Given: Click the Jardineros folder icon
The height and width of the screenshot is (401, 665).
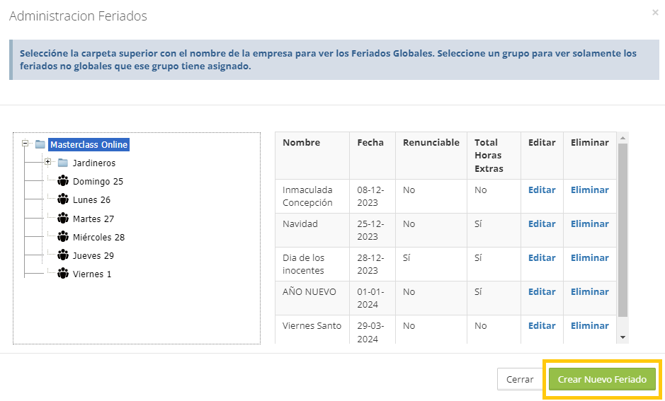Looking at the screenshot, I should pos(63,163).
